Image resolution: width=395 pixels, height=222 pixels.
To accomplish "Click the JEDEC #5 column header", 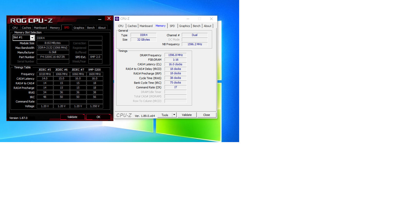I will click(x=45, y=70).
